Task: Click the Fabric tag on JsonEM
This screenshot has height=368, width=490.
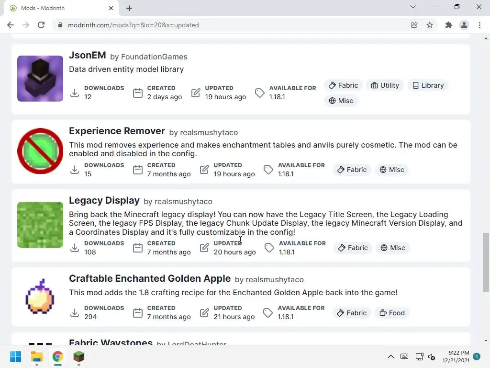Action: tap(343, 85)
